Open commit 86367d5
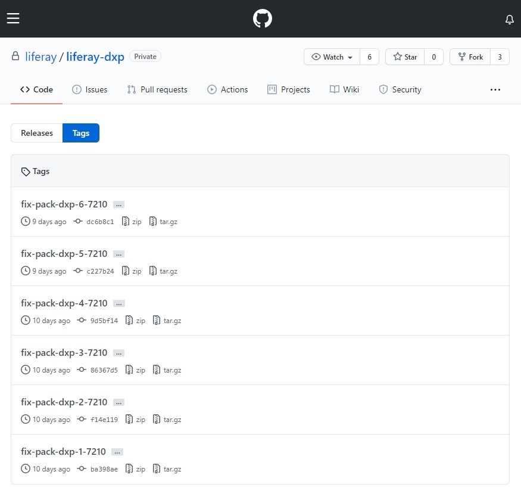 pyautogui.click(x=103, y=370)
